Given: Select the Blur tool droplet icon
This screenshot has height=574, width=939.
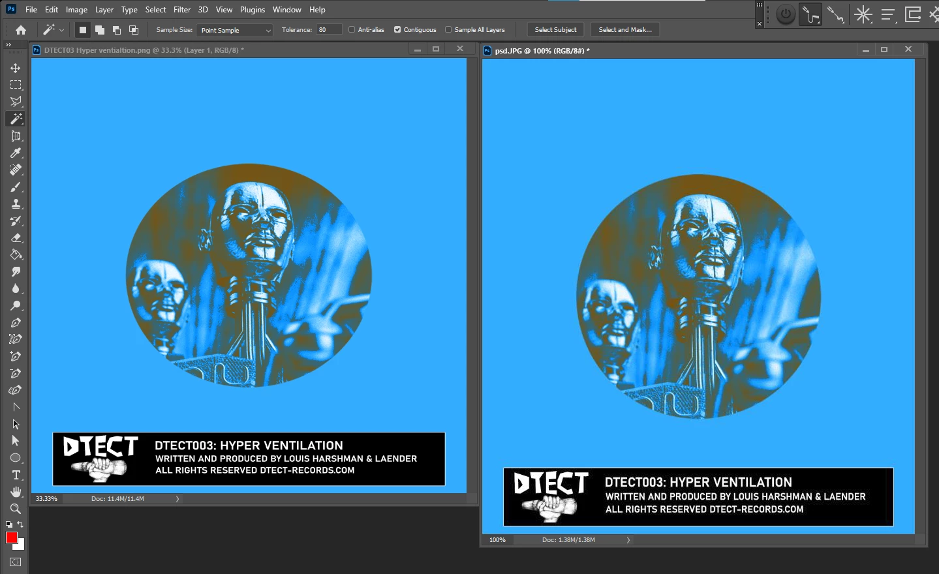Looking at the screenshot, I should point(16,288).
